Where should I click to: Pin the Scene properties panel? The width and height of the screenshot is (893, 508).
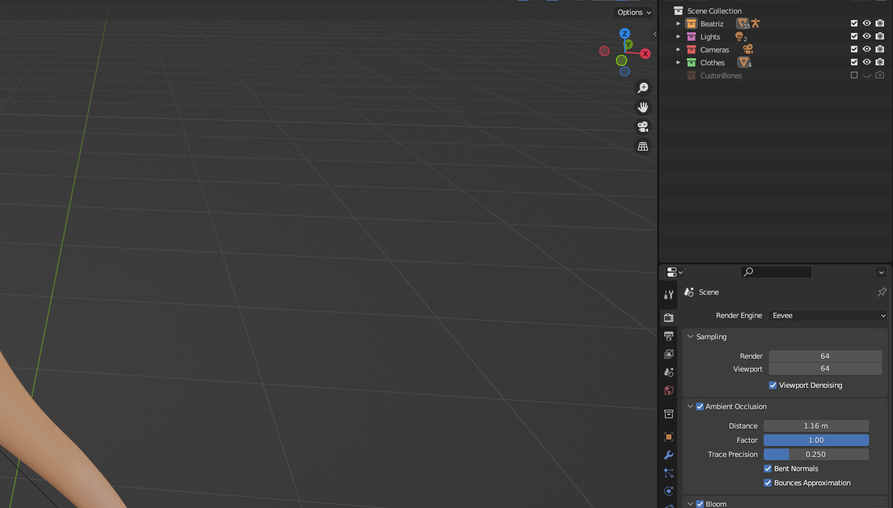[881, 292]
